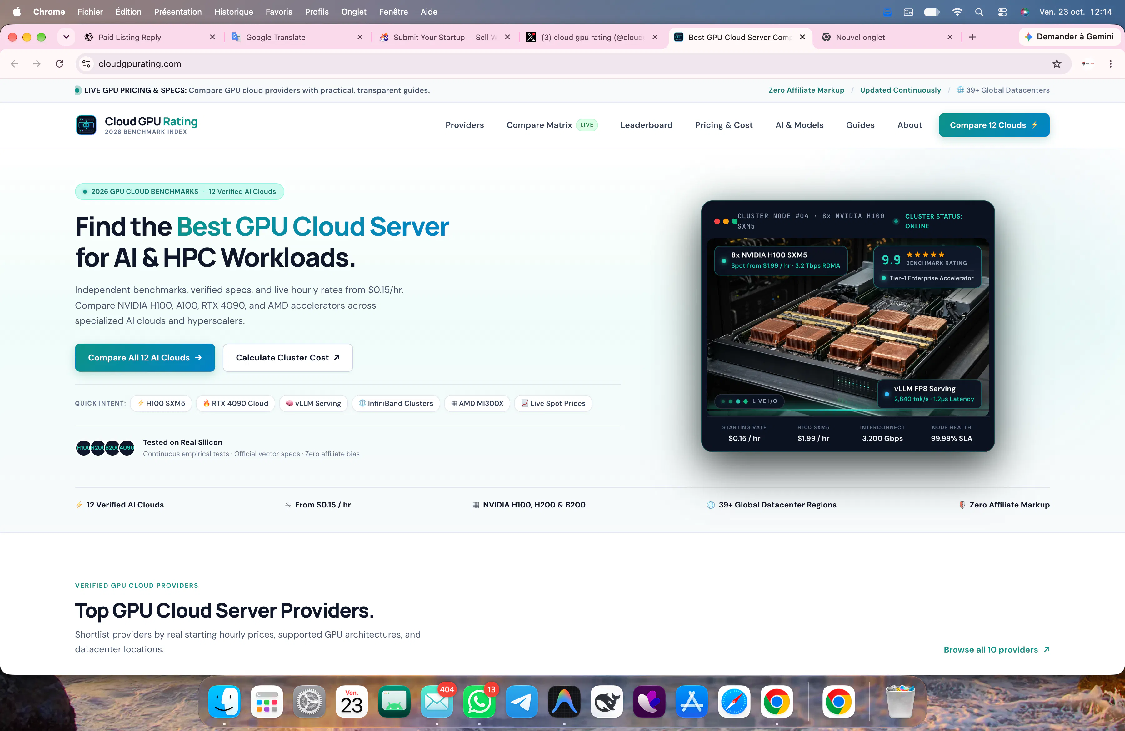Expand the tab search dropdown chevron
Viewport: 1125px width, 731px height.
click(x=66, y=37)
